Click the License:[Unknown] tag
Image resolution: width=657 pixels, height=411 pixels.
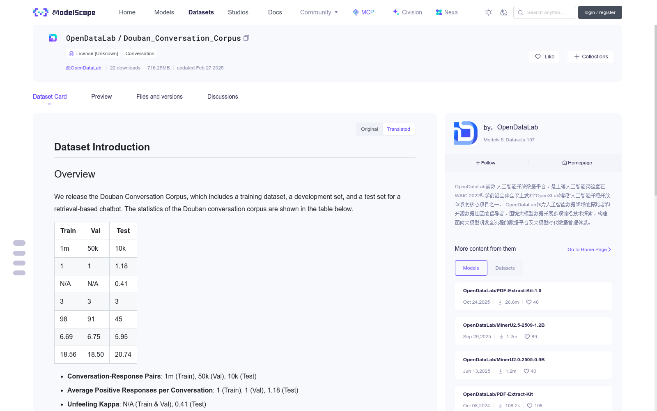tap(93, 53)
